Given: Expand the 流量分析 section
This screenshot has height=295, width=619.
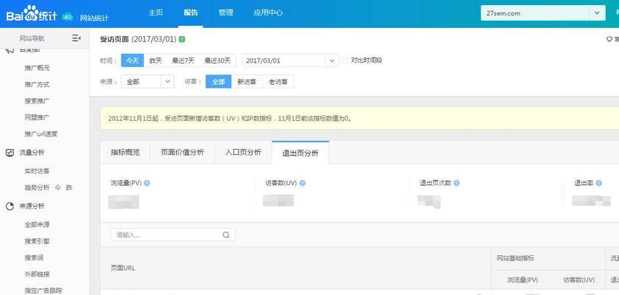Looking at the screenshot, I should (x=32, y=153).
